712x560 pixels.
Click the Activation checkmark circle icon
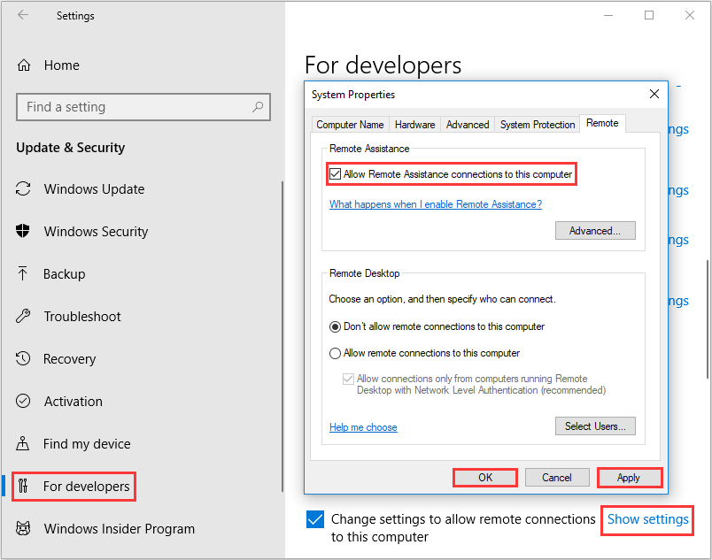[24, 402]
